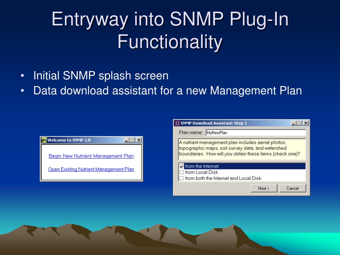Click Cancel in Download Assistant
340x255 pixels.
click(x=293, y=188)
